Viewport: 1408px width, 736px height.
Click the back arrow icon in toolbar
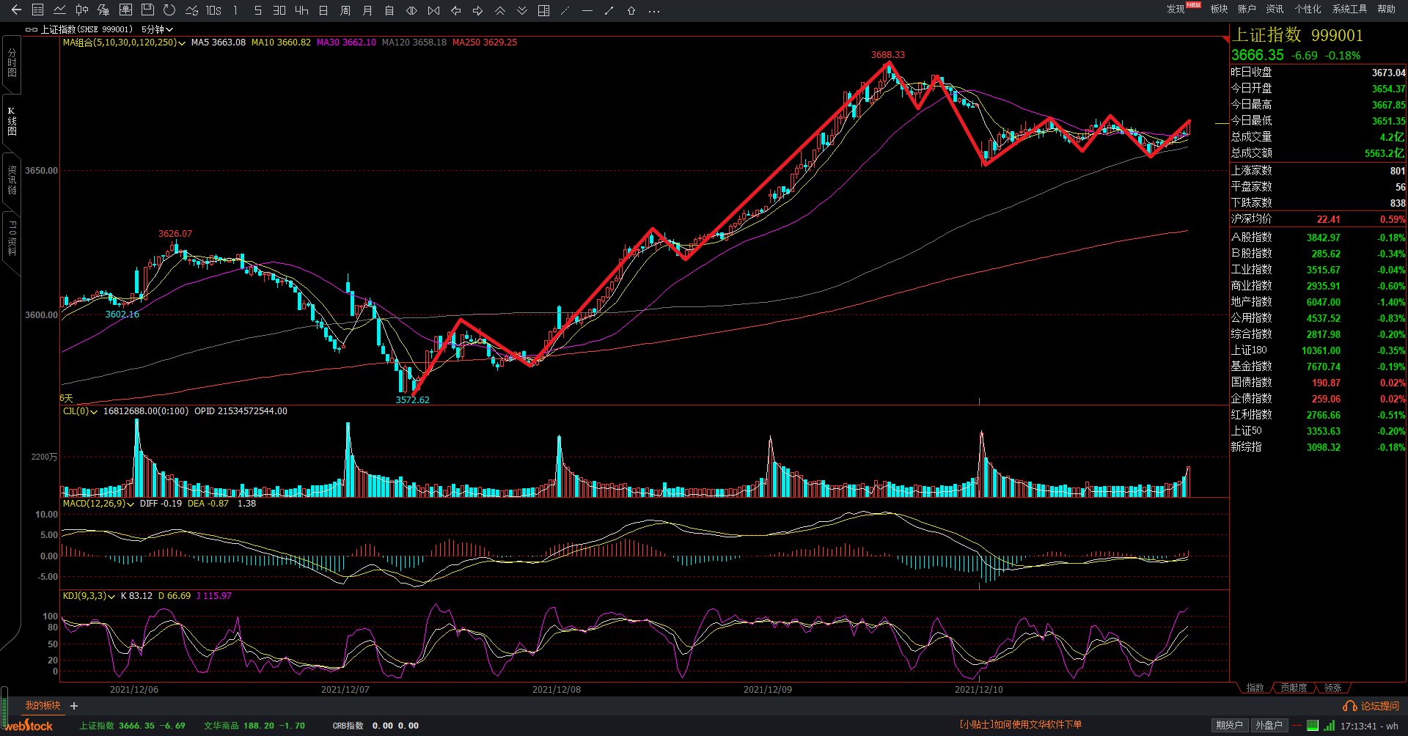click(x=16, y=10)
